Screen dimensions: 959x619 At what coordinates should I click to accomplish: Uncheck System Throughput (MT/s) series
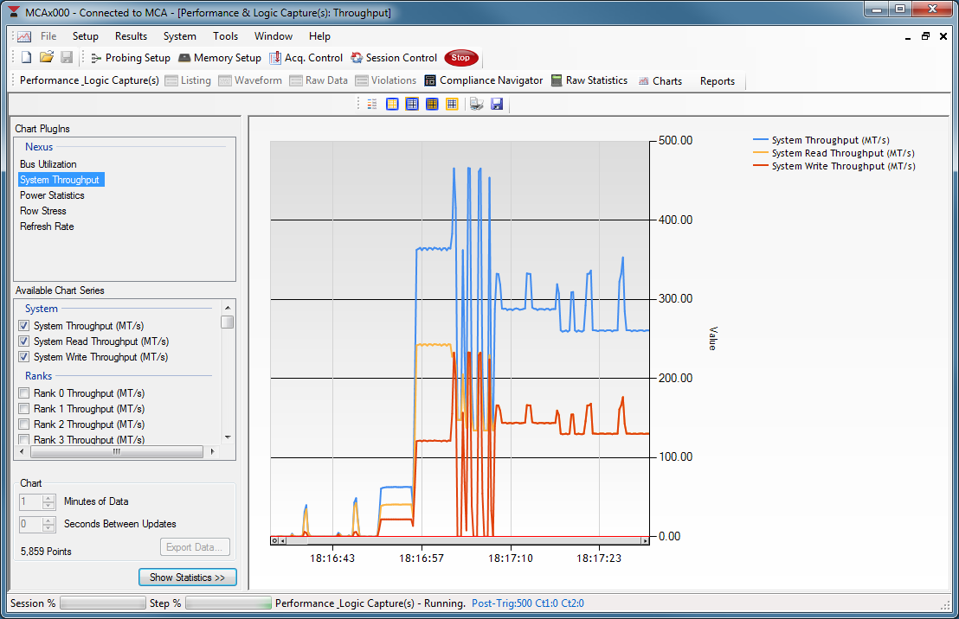pyautogui.click(x=24, y=326)
